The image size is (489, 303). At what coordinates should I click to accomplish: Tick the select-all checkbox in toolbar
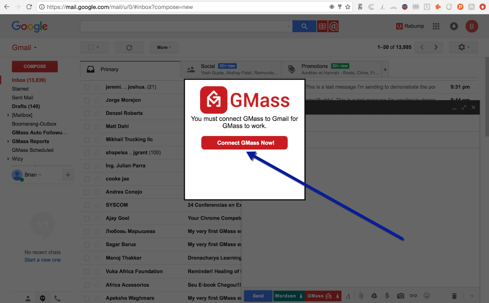click(91, 47)
